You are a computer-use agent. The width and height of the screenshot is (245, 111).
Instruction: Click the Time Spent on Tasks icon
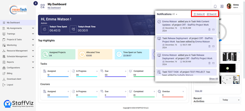tap(119, 54)
